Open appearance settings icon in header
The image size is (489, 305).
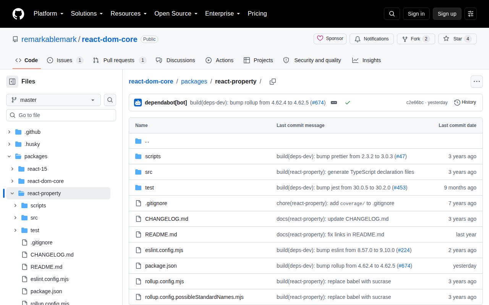coord(471,14)
